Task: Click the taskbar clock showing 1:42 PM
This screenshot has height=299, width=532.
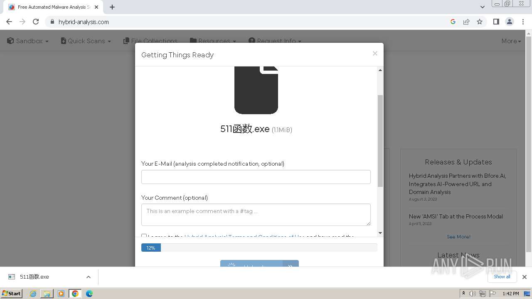Action: (x=510, y=294)
